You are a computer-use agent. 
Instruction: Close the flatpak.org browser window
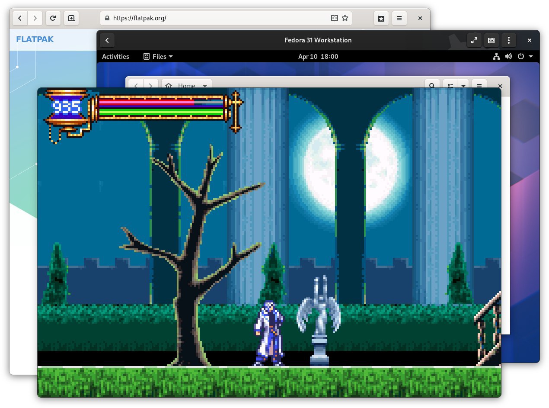pos(420,18)
